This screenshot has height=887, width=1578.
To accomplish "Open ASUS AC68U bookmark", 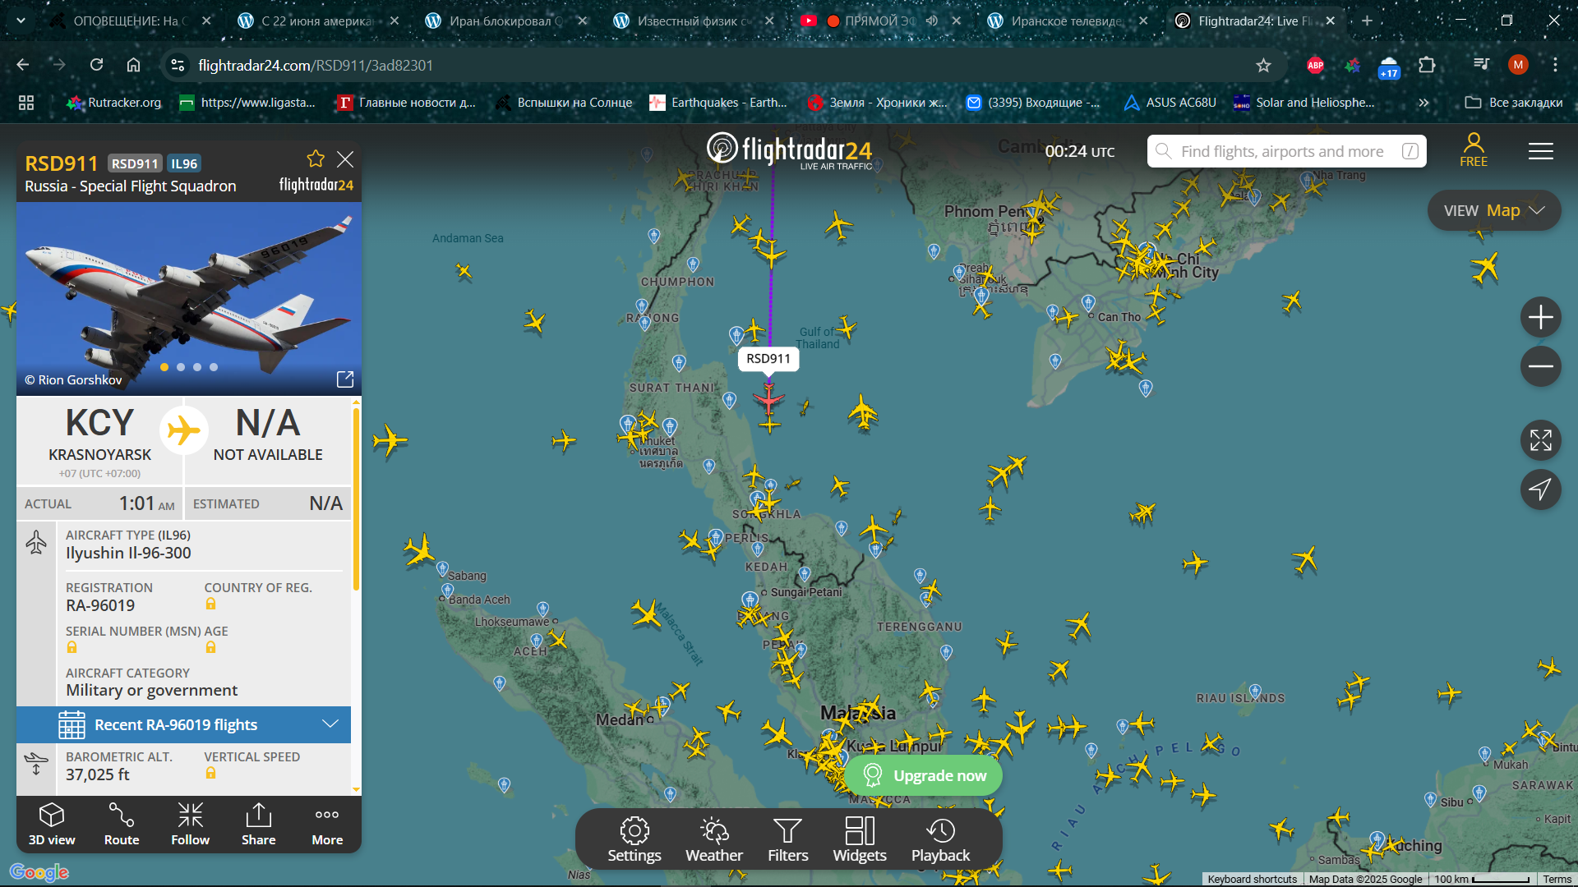I will [1170, 103].
